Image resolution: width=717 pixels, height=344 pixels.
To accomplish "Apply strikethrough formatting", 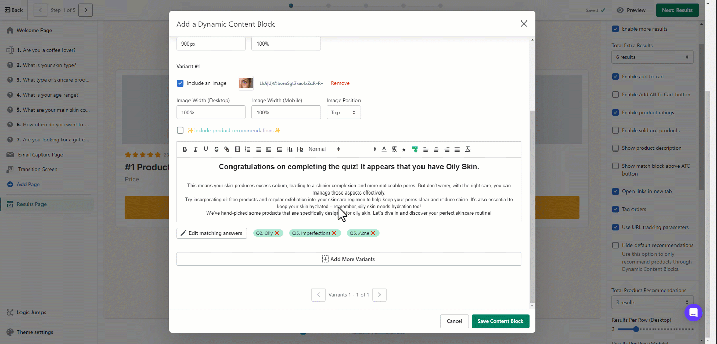I will (216, 149).
